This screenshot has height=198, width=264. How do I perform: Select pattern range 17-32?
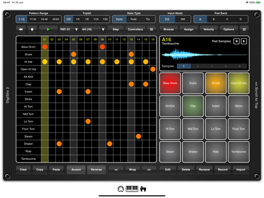(x=33, y=19)
